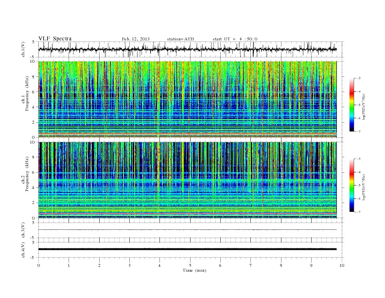Viewport: 385px width, 298px height.
Task: Click the 2 kHz tick on ch.2 spectrogram
Action: click(x=34, y=203)
